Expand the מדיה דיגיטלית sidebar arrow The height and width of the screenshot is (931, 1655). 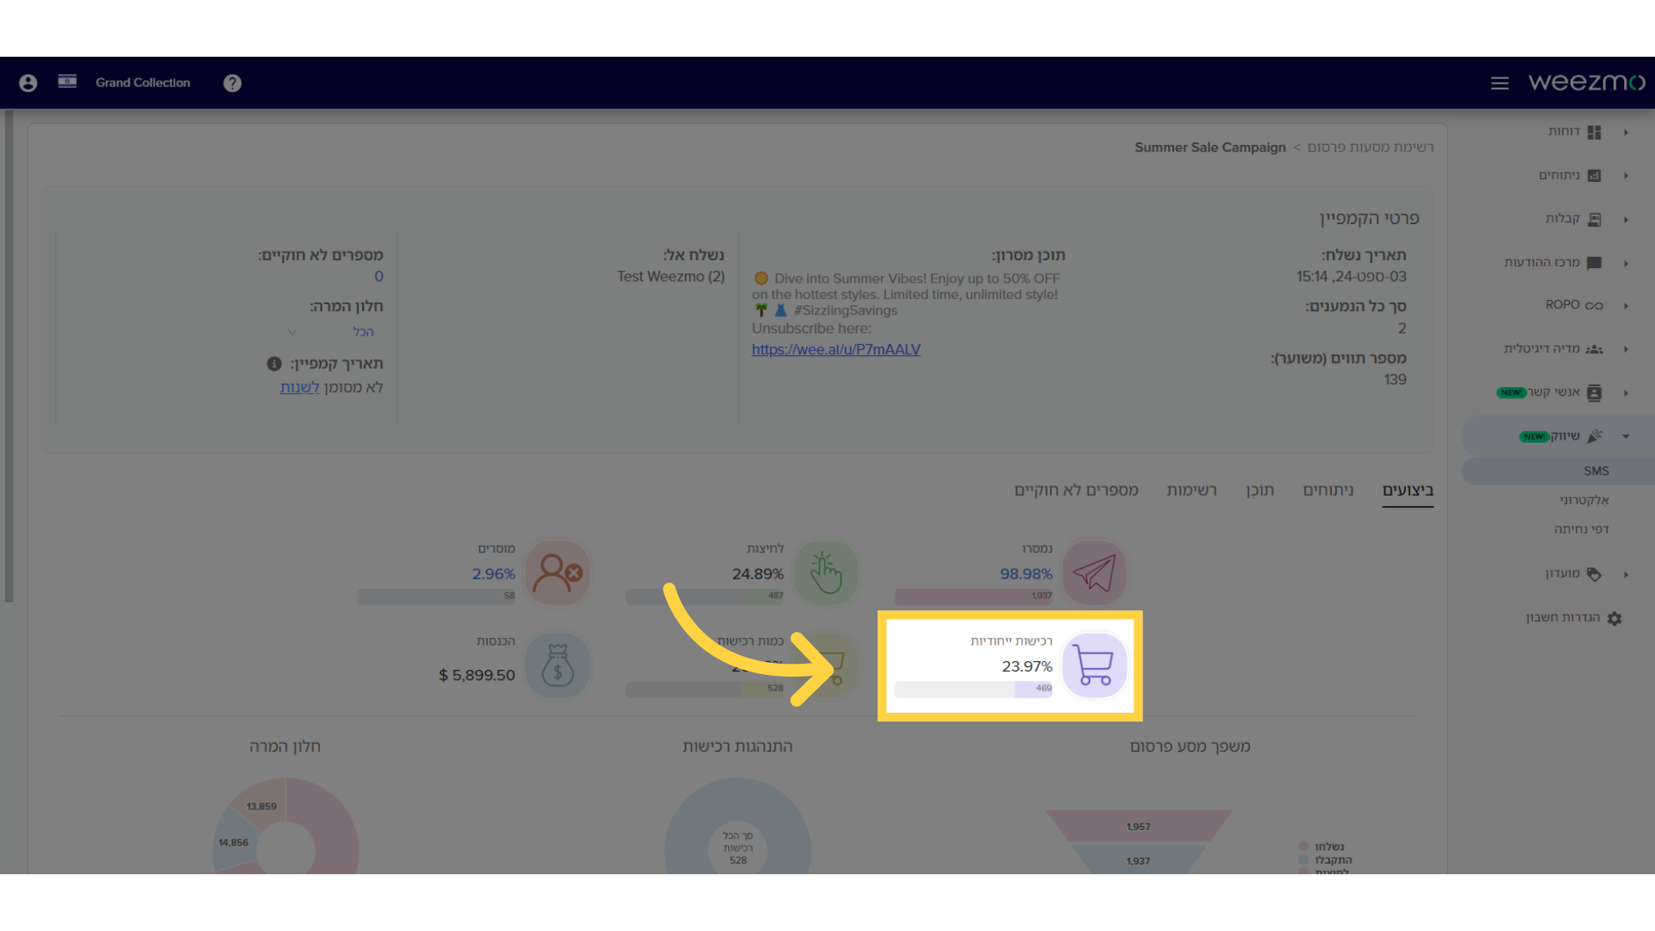coord(1626,349)
